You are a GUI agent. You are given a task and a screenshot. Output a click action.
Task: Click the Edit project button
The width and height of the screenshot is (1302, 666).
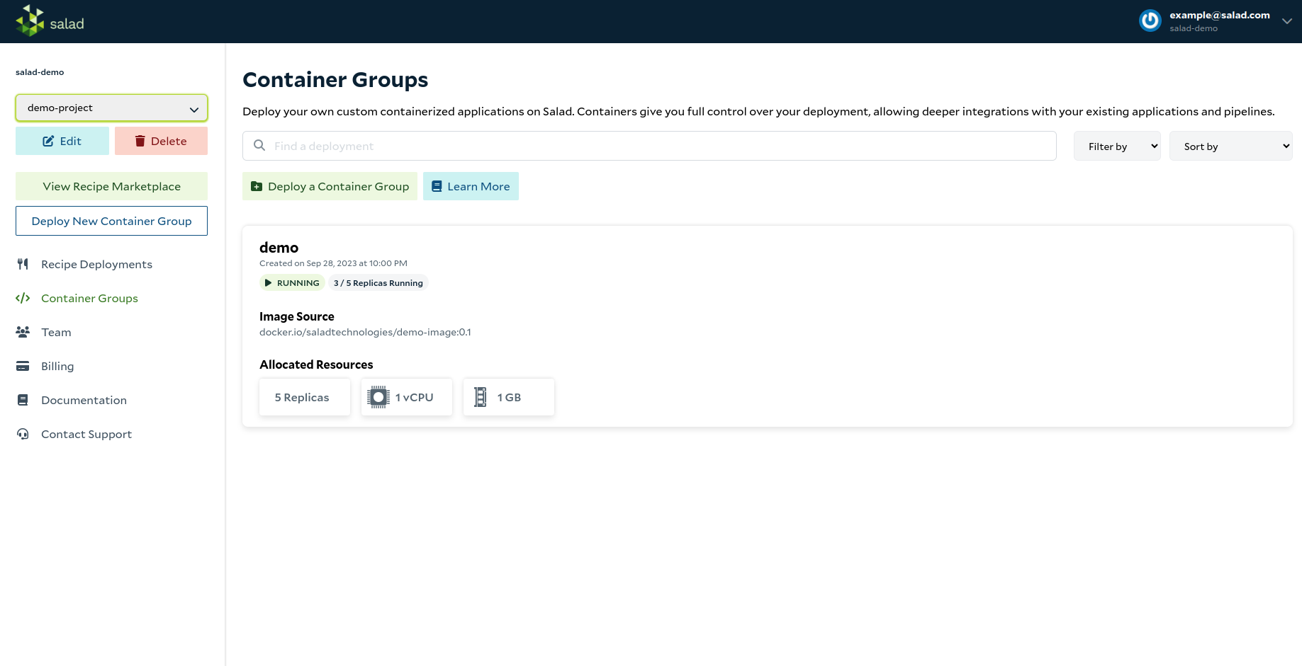62,141
